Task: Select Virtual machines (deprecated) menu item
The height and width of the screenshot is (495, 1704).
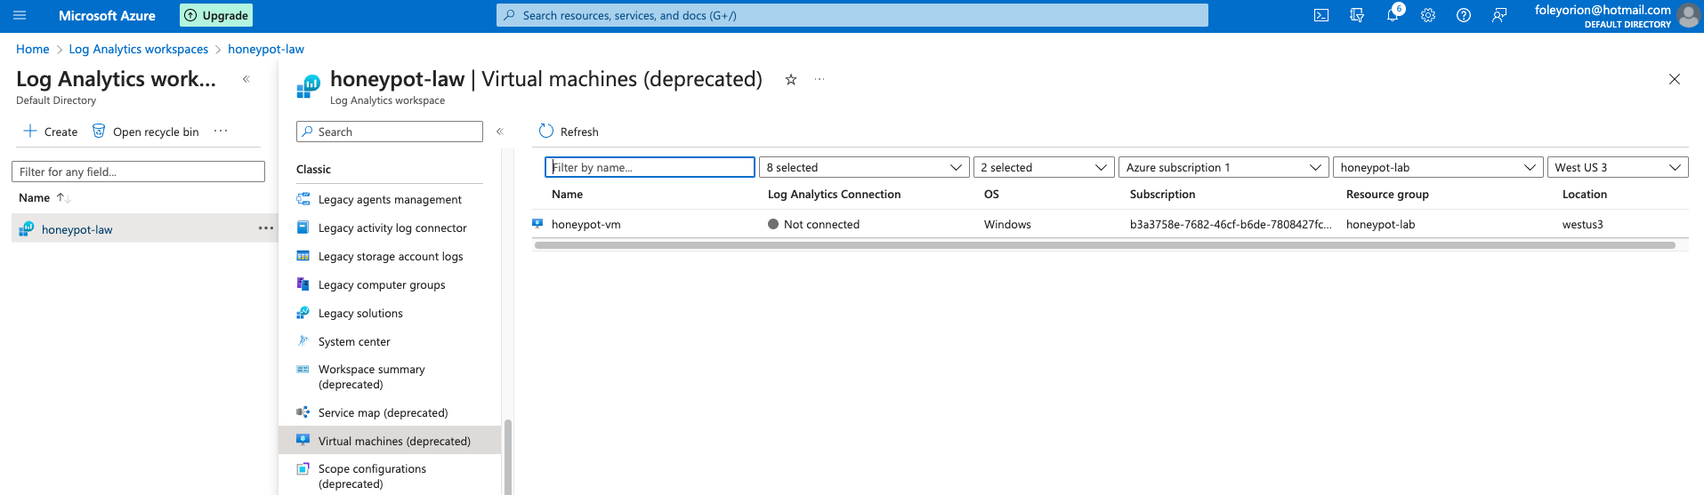Action: click(390, 441)
